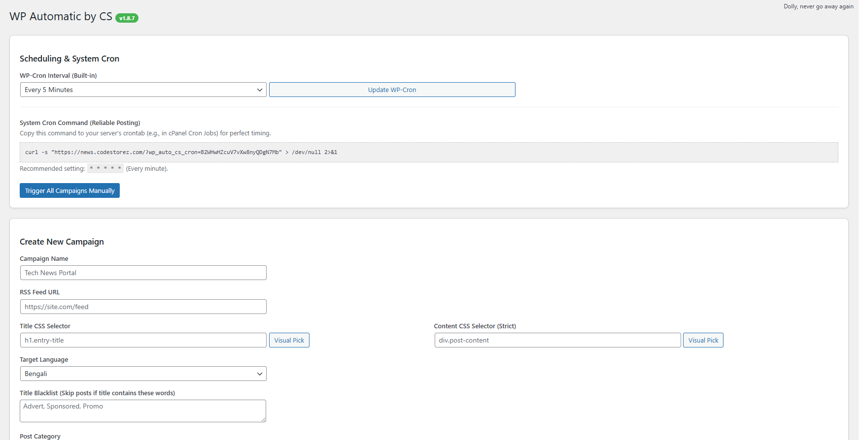Viewport: 860px width, 440px height.
Task: Click inside the Title Blacklist textarea
Action: 143,410
